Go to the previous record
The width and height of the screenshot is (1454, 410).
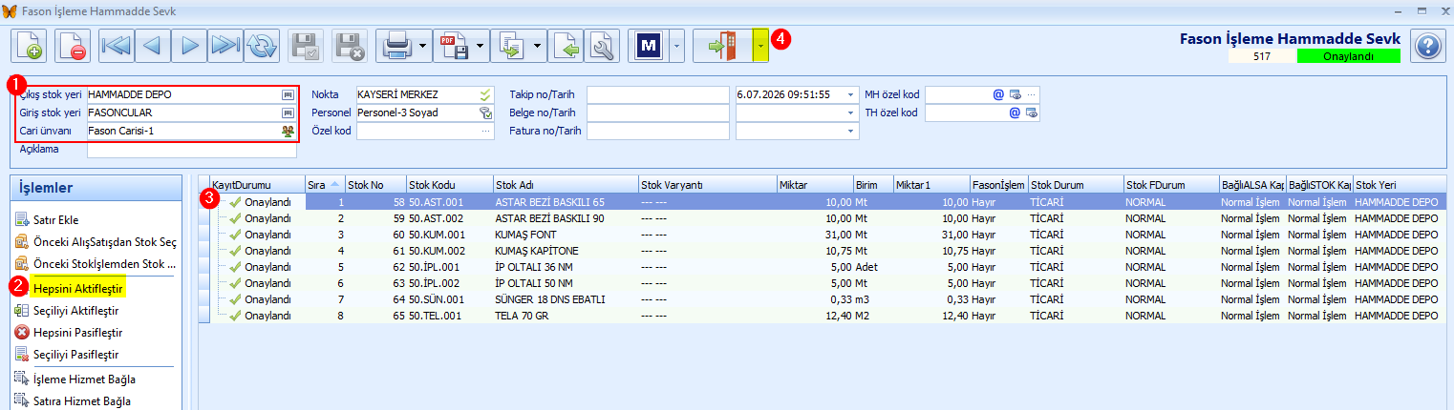pos(152,45)
